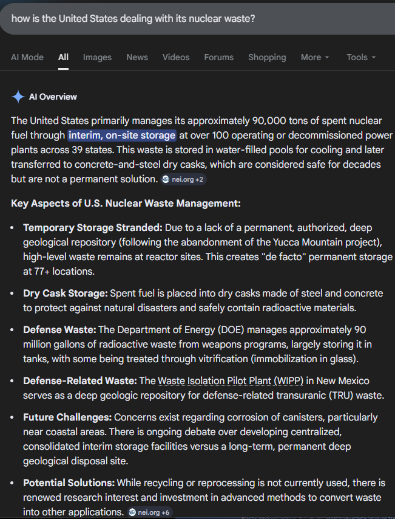Open the Waste Isolation Pilot Plant (WIPP) link
Image resolution: width=395 pixels, height=519 pixels.
coord(231,380)
